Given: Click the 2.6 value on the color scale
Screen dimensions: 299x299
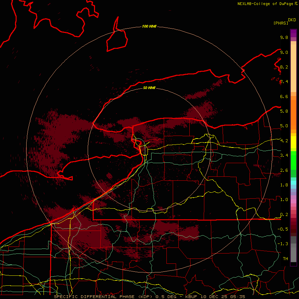Looking at the screenshot, I should pos(284,170).
